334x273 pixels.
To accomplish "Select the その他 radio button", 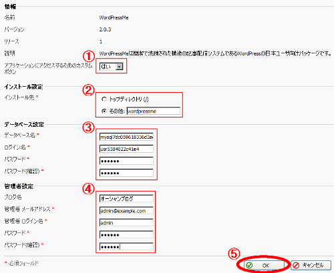I will (x=104, y=111).
